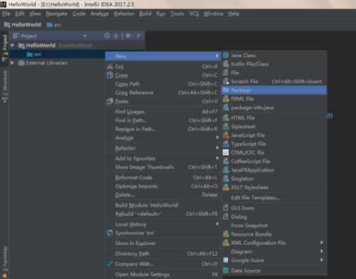Open Project panel settings gear
Screen dimensions: 356x279
tap(130, 36)
